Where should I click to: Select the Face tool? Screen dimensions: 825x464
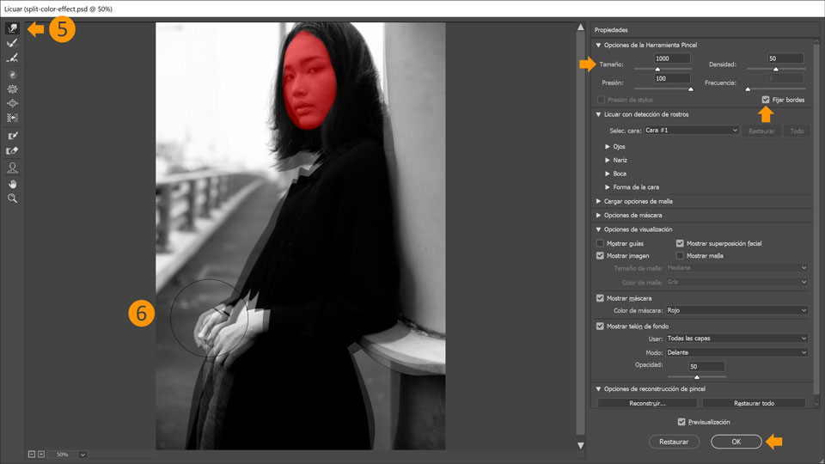point(12,168)
